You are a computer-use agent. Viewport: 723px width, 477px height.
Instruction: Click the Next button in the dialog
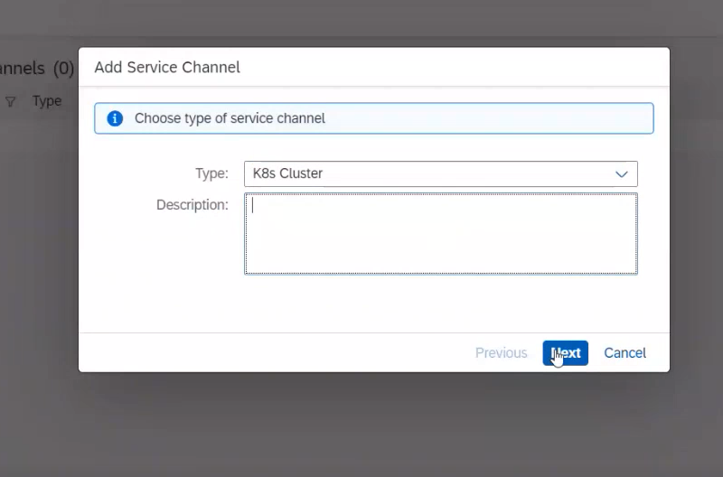[x=566, y=353]
